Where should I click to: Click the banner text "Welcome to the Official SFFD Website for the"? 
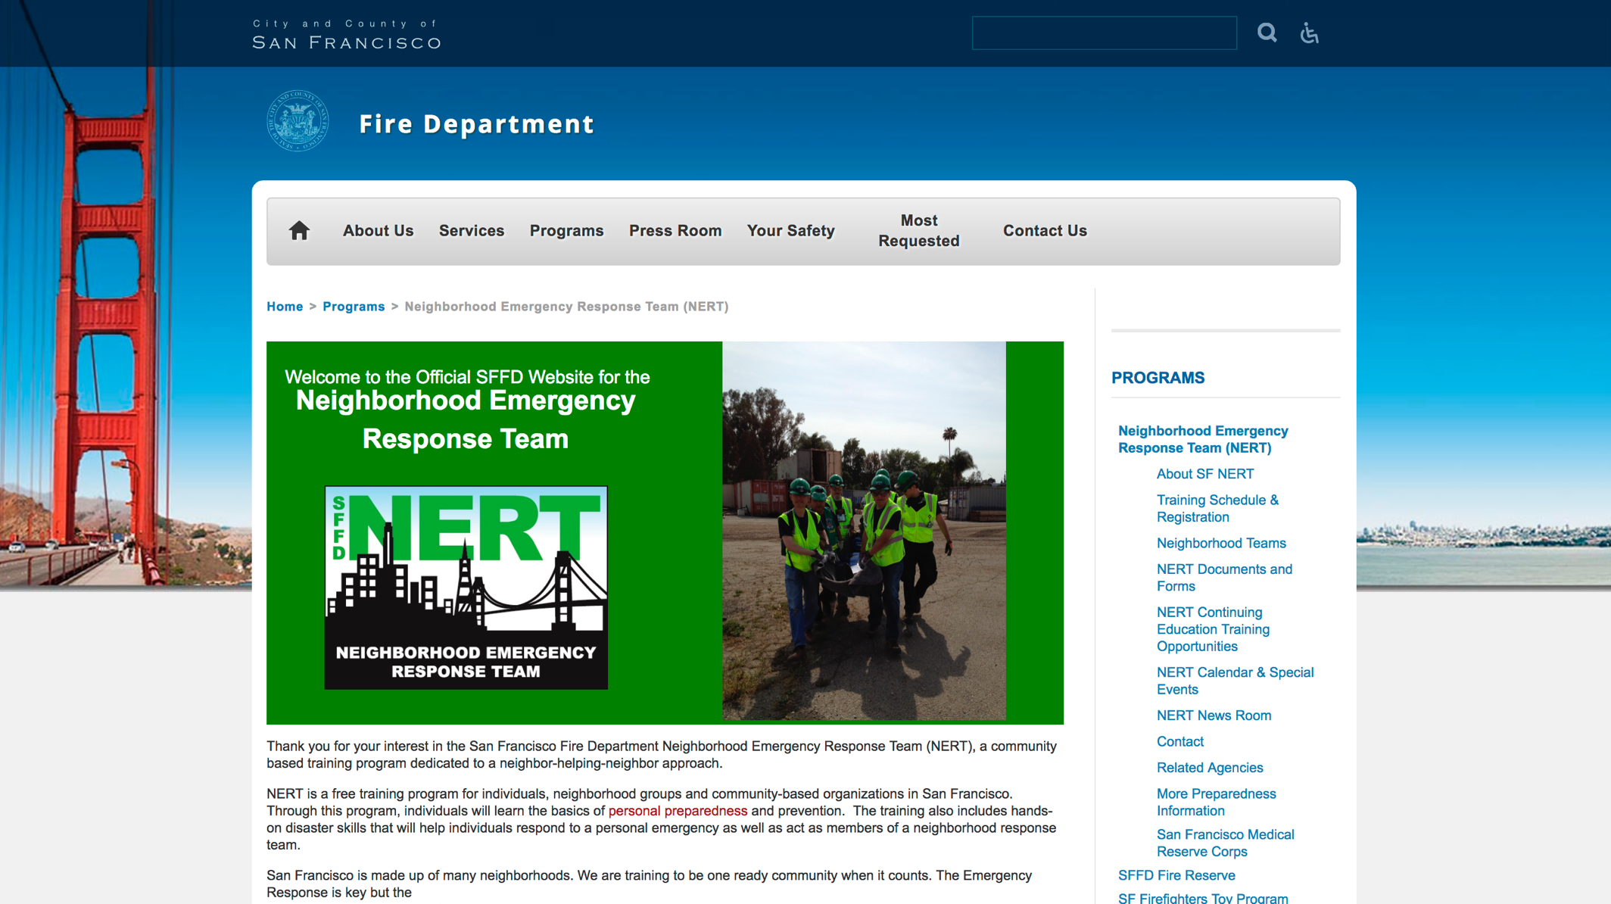[467, 377]
